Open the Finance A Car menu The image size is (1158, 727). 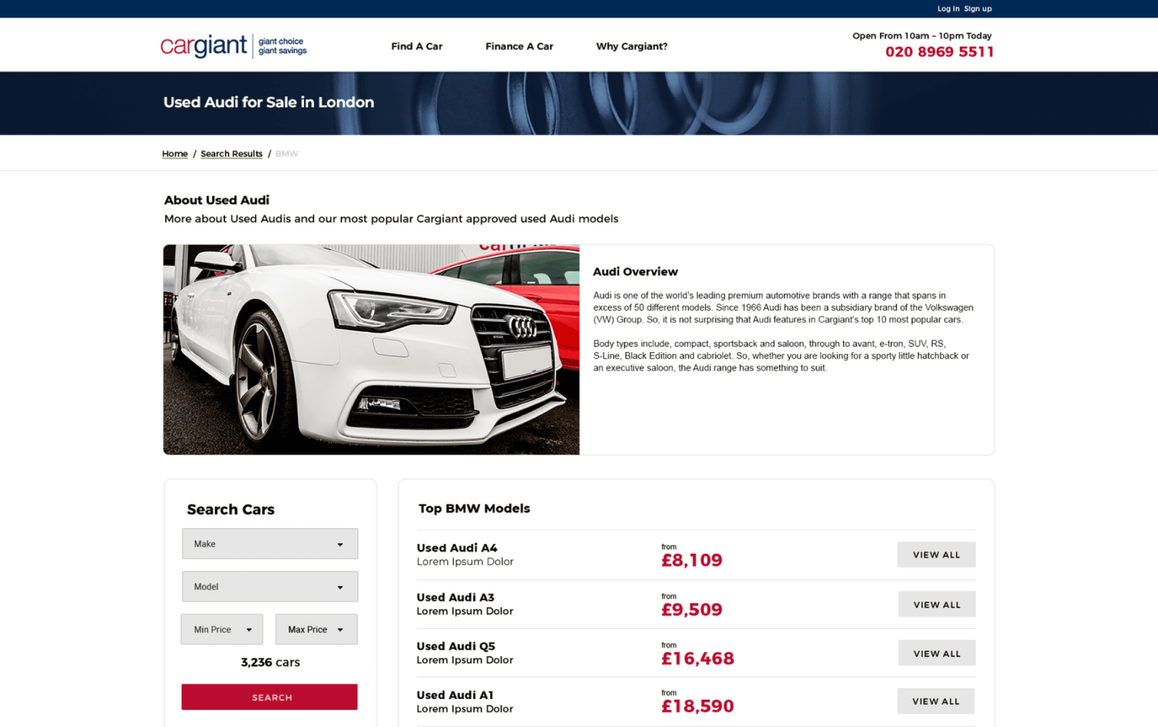519,46
